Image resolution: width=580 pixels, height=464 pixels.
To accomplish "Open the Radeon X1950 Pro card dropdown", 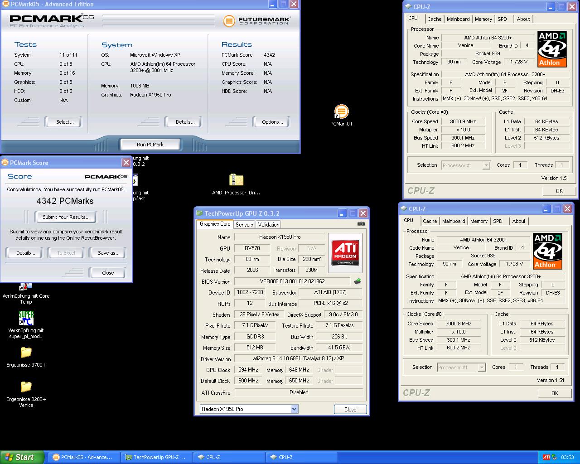I will pyautogui.click(x=294, y=409).
